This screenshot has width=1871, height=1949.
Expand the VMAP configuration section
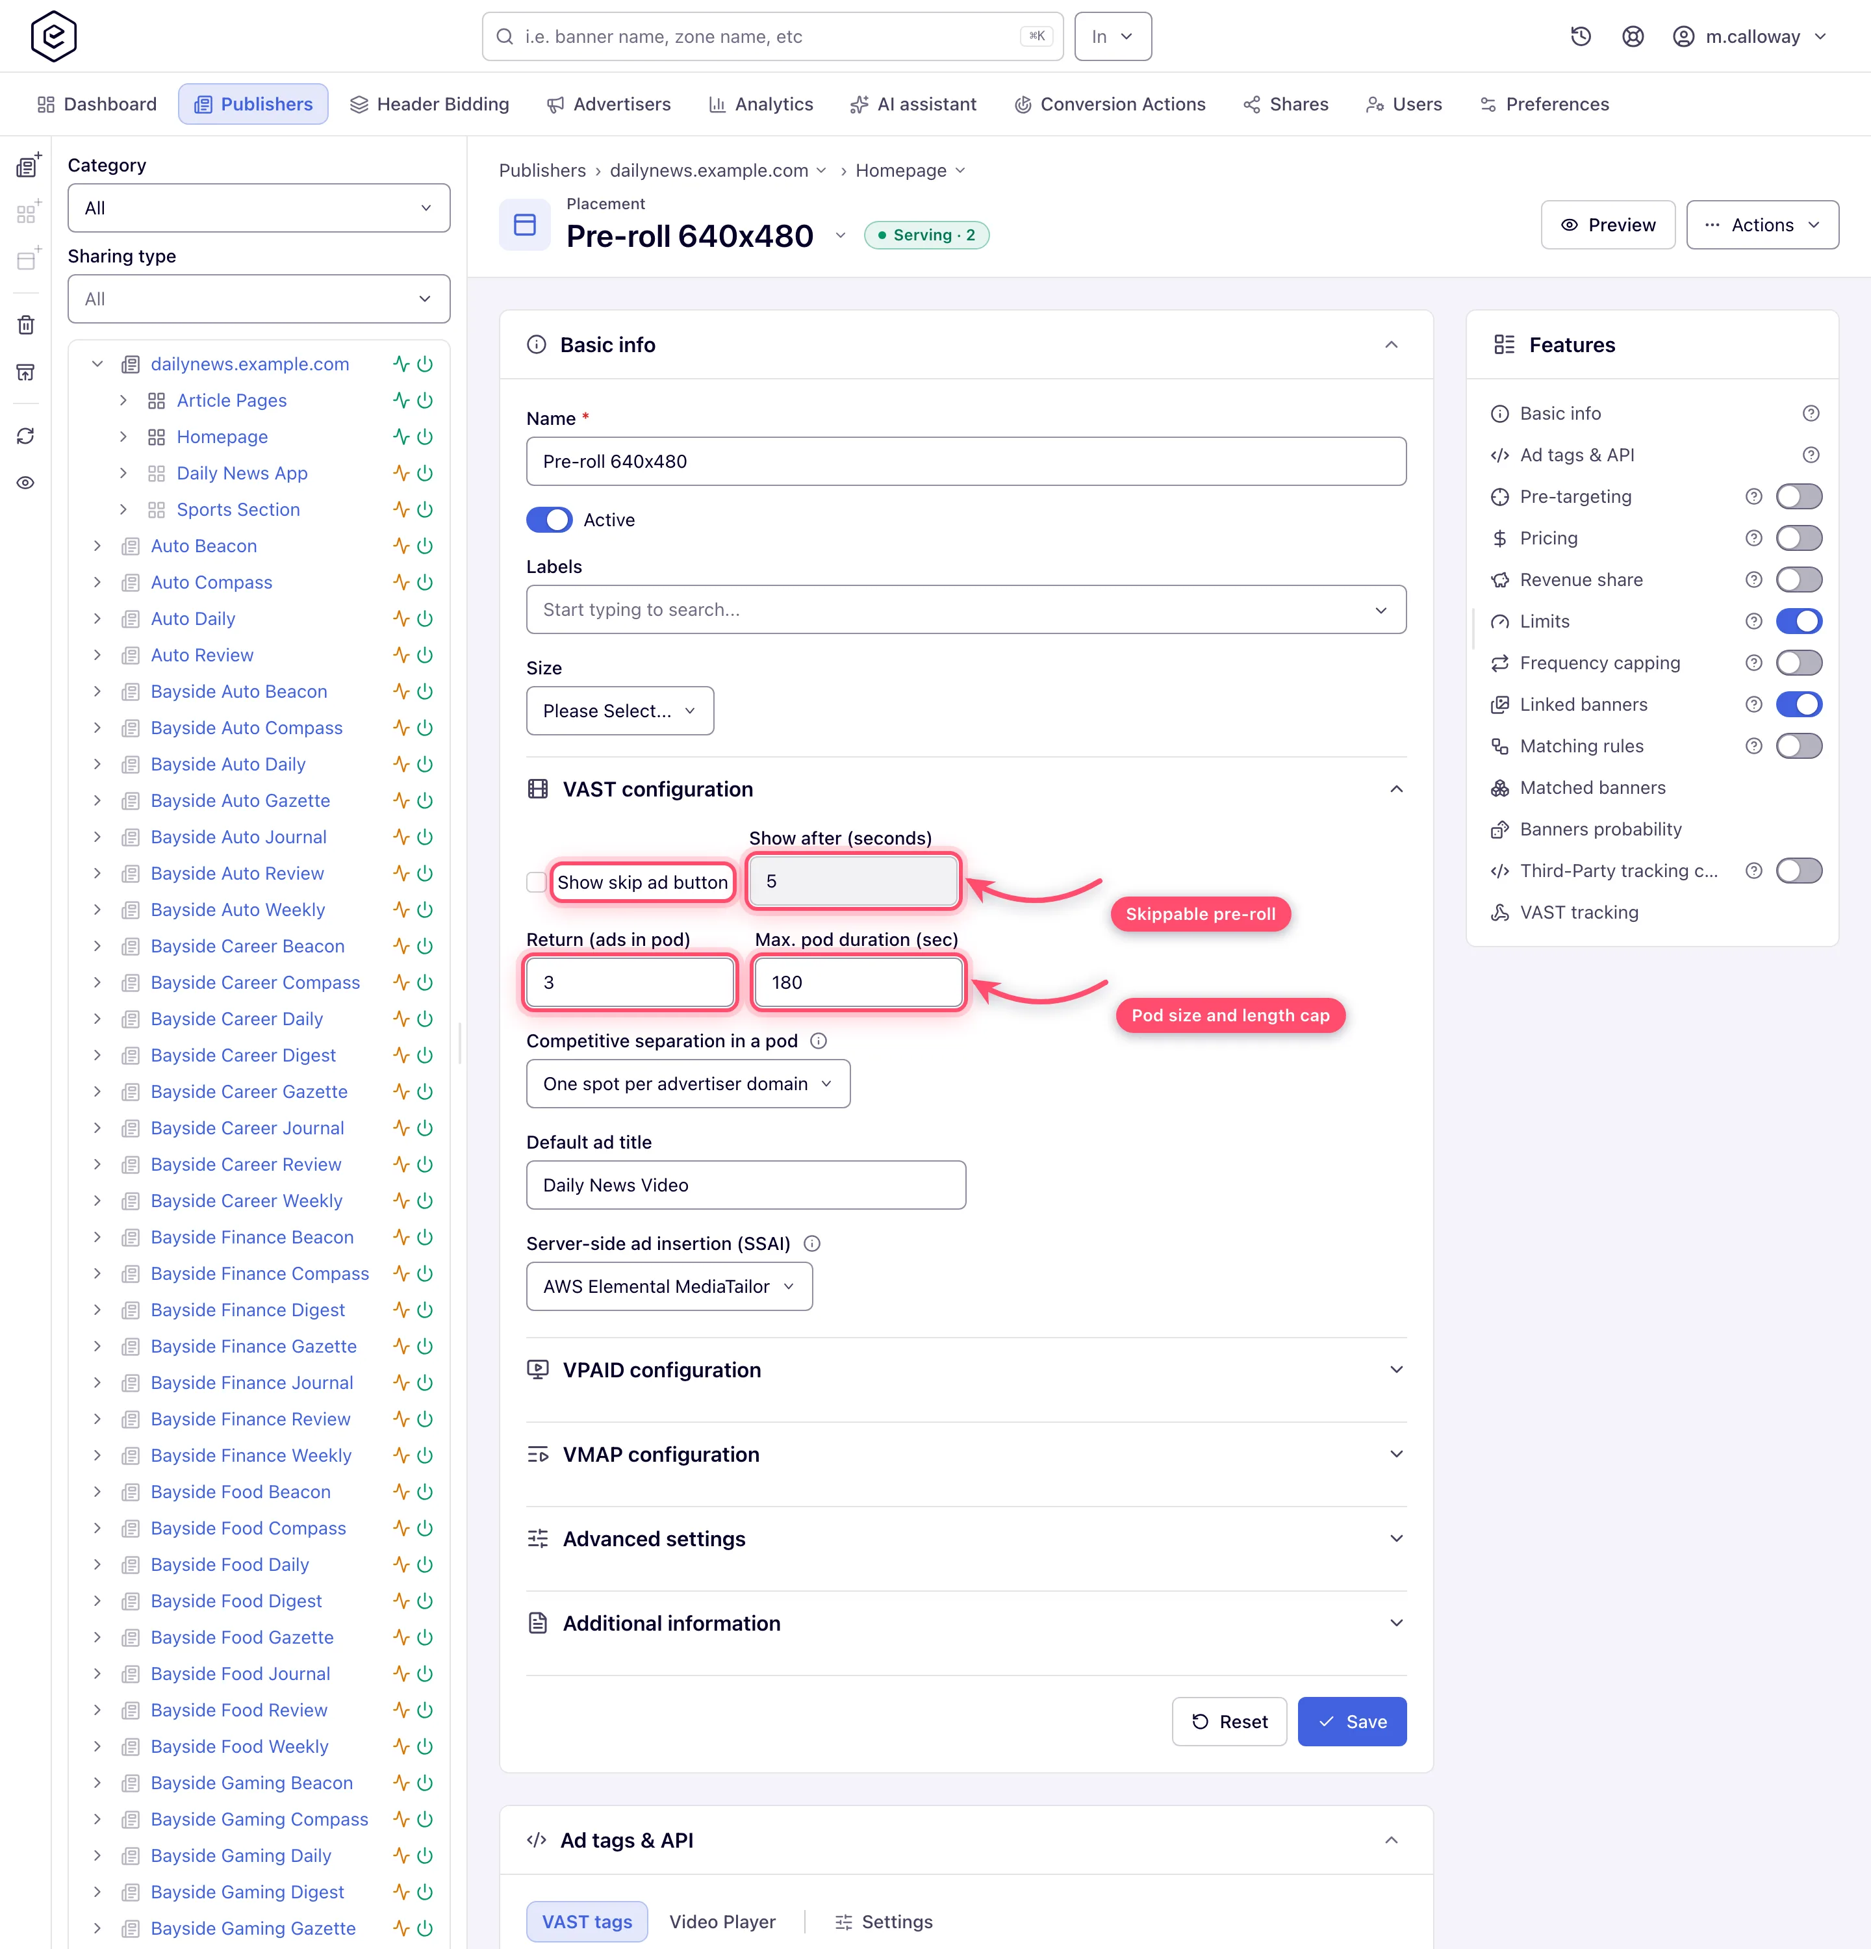[x=965, y=1455]
